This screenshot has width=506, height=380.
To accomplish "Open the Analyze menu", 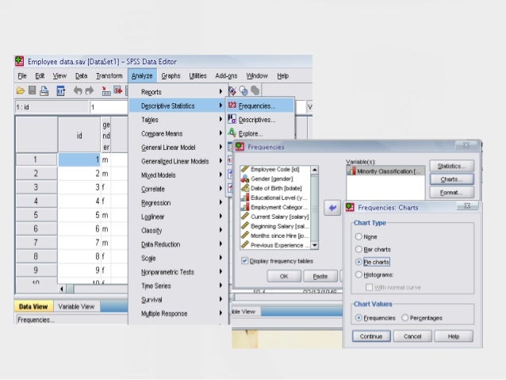I will point(142,76).
